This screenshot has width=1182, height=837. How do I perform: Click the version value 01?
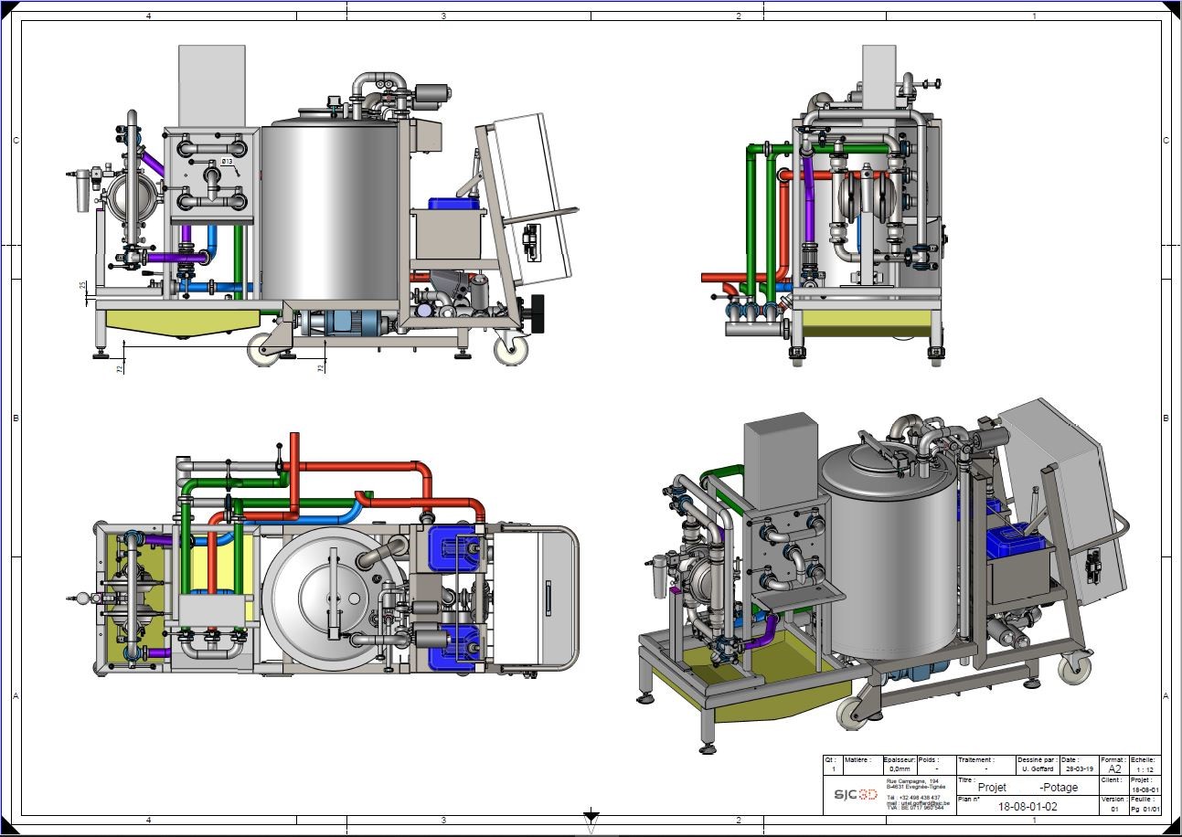pyautogui.click(x=1113, y=810)
